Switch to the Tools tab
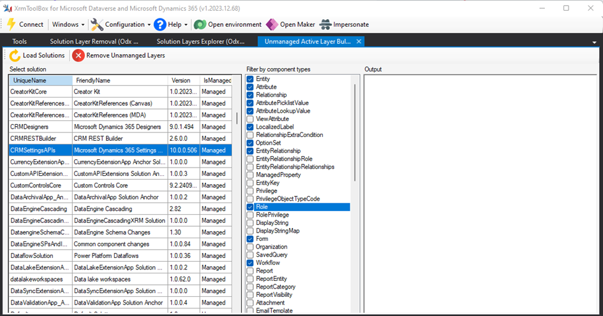 [20, 41]
